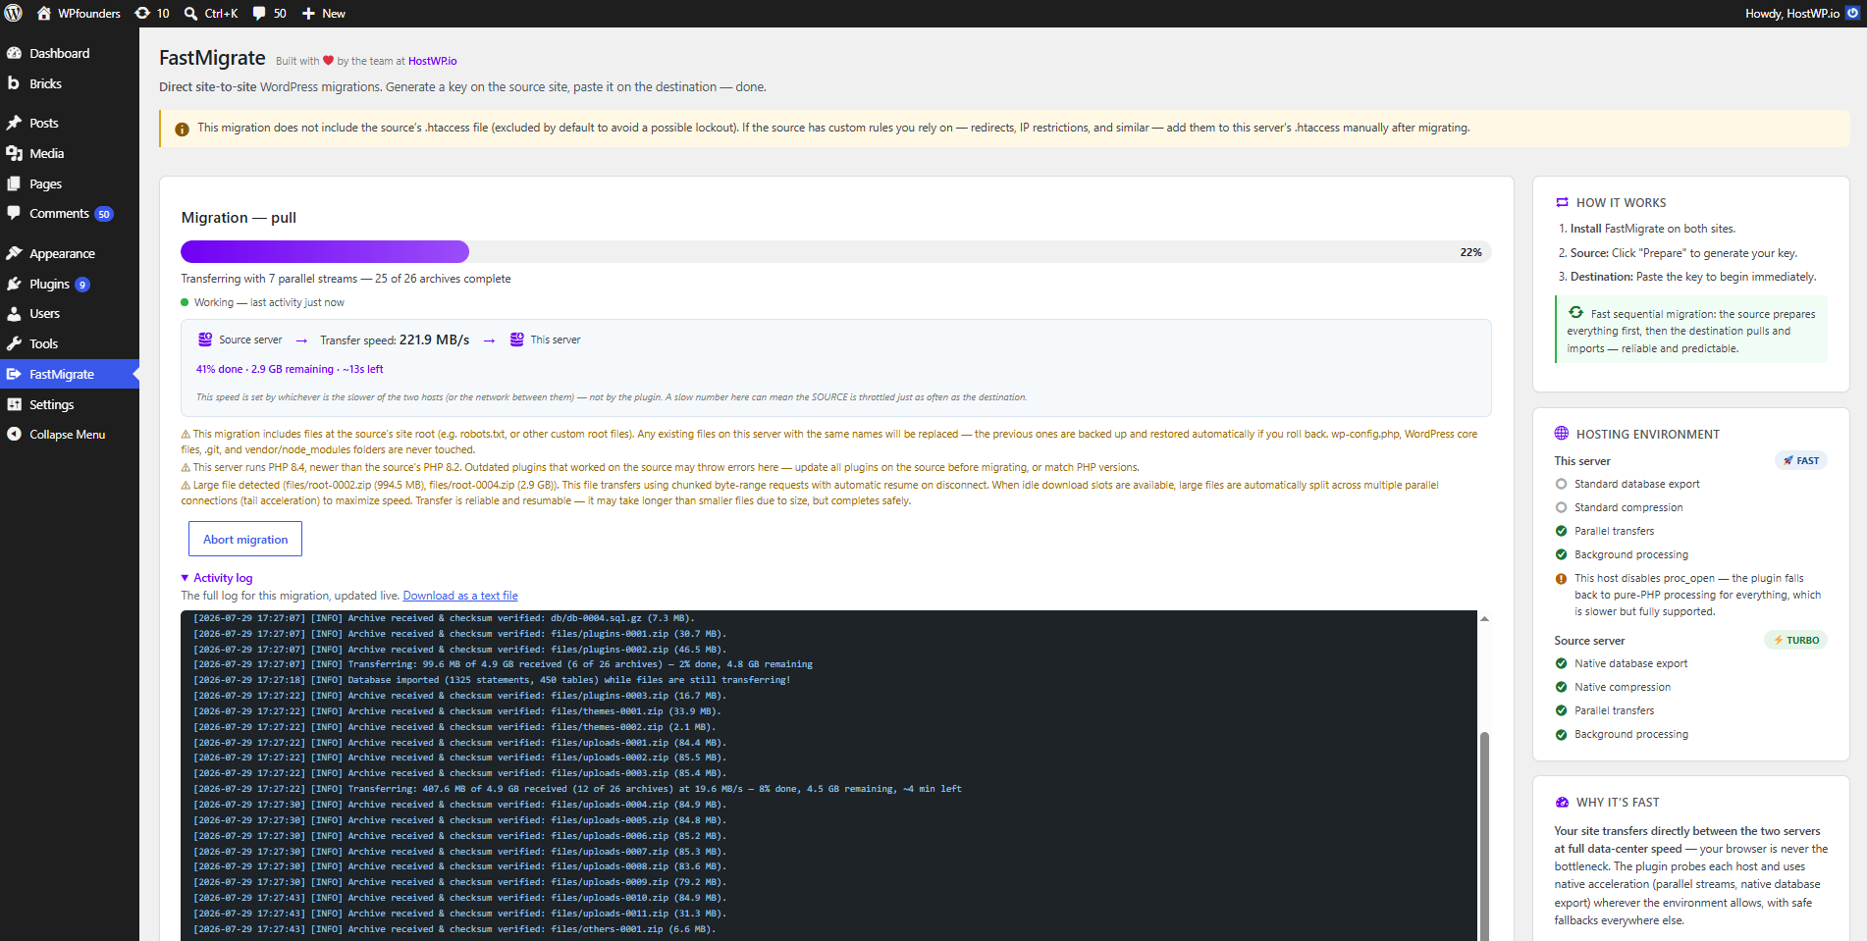Click the proc_open warning indicator
Viewport: 1867px width, 941px height.
click(1561, 579)
